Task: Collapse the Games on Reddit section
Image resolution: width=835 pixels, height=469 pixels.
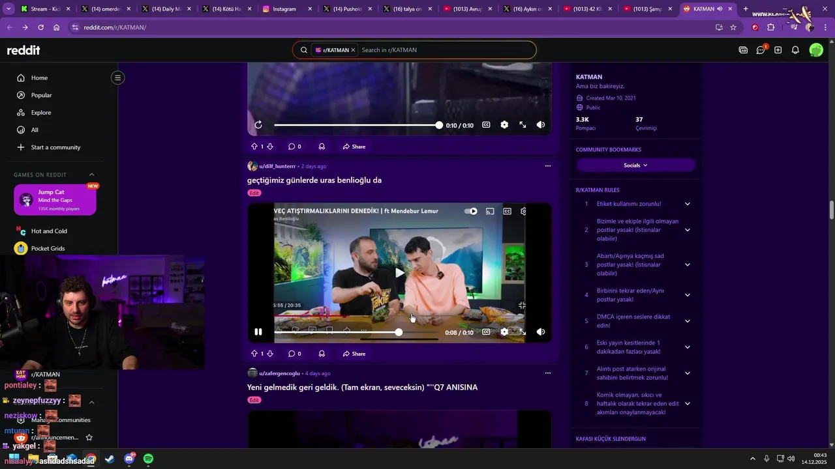Action: [x=91, y=175]
